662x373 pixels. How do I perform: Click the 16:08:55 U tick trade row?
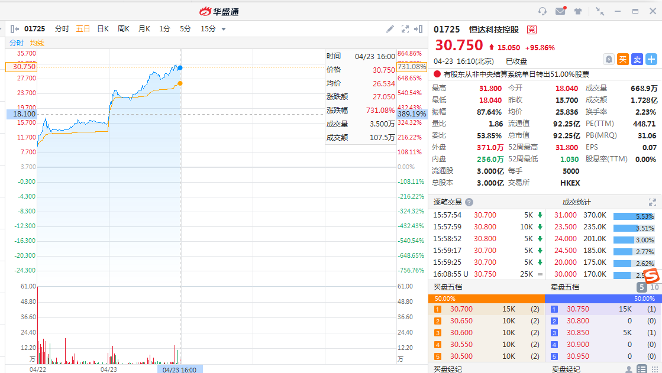point(486,274)
